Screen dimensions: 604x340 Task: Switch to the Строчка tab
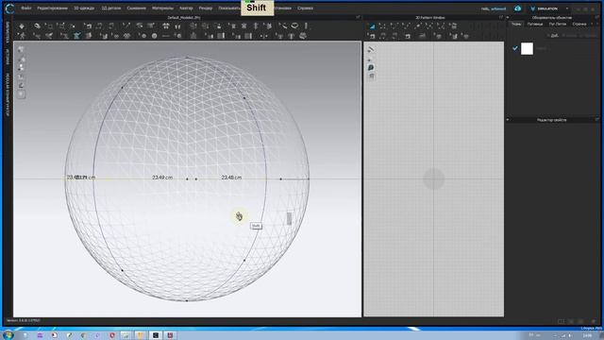click(x=579, y=24)
